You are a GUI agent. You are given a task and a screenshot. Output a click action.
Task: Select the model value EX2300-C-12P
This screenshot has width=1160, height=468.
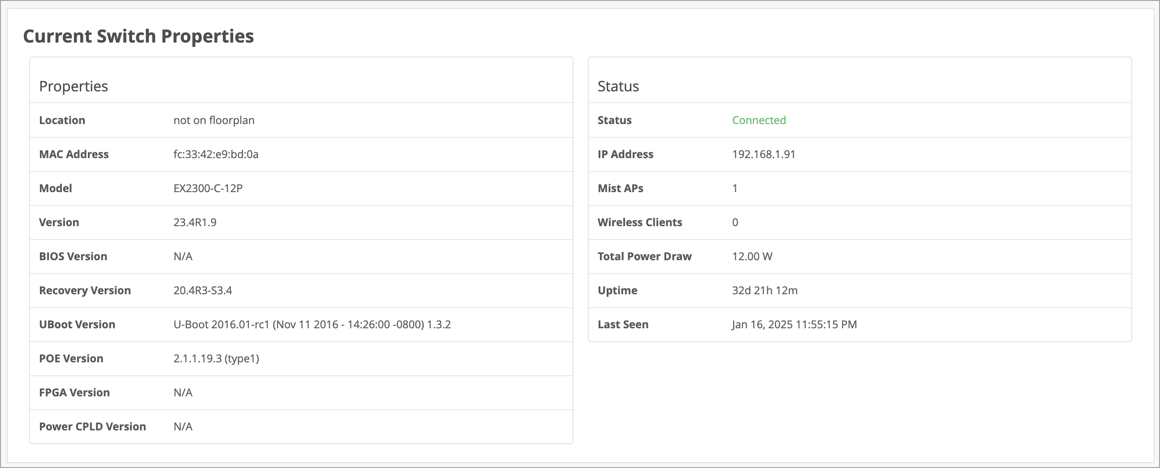pyautogui.click(x=208, y=189)
